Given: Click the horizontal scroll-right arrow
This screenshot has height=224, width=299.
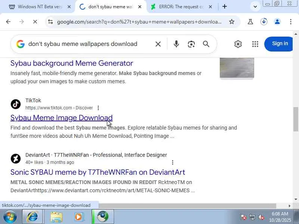Looking at the screenshot, I should point(289,206).
